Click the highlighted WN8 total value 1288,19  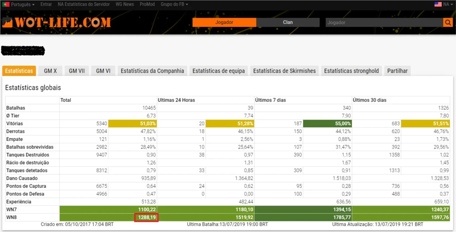(x=146, y=217)
